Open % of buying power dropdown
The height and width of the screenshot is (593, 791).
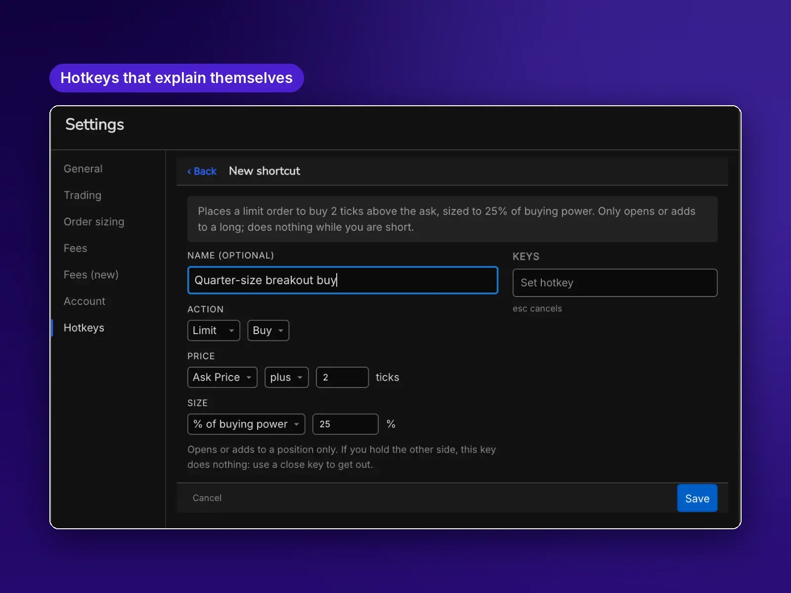246,424
